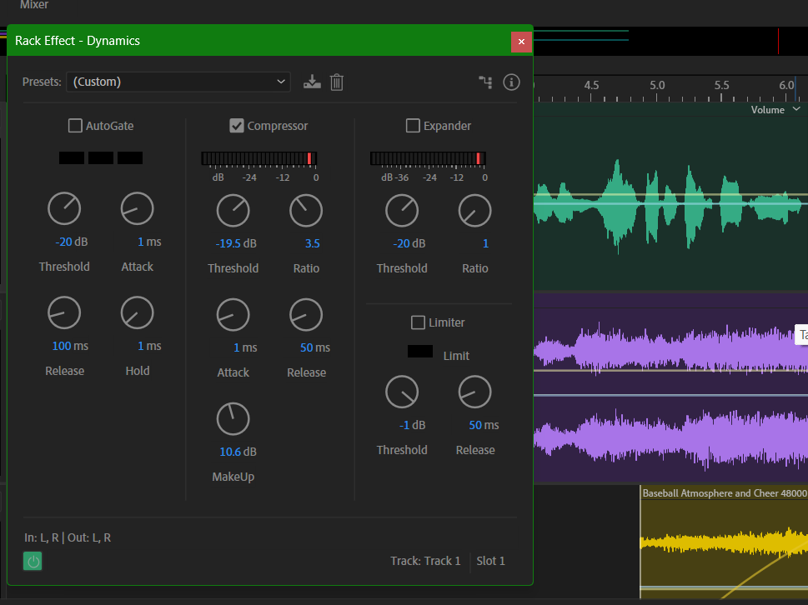Click the Limiter Threshold knob

click(x=401, y=392)
